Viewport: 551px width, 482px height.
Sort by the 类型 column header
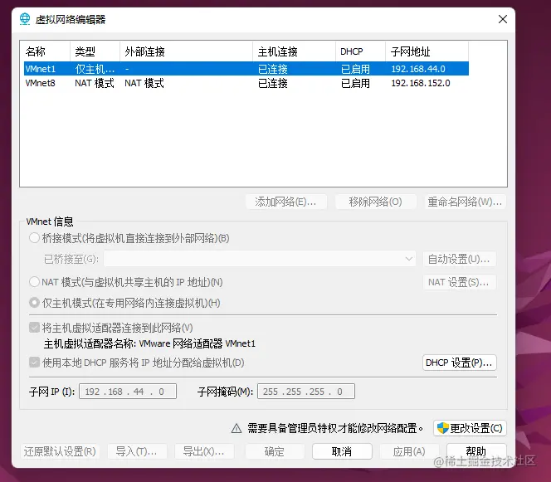(95, 51)
